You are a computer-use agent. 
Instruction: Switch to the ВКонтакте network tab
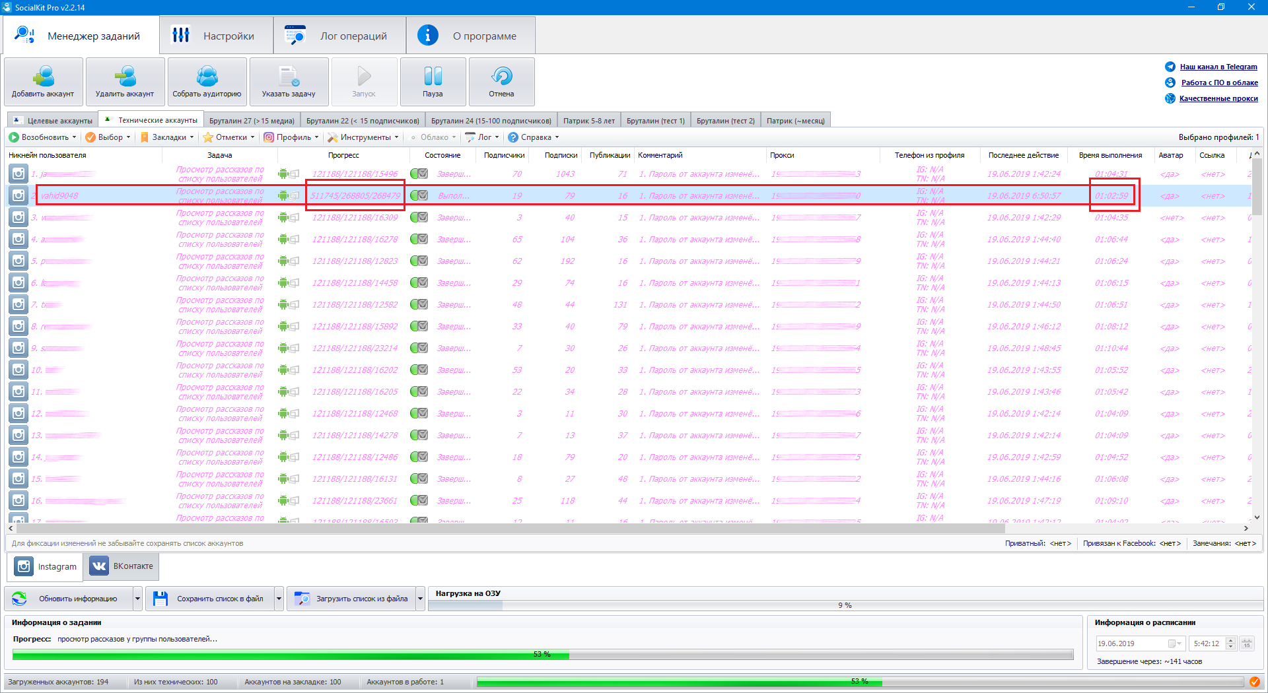click(122, 566)
